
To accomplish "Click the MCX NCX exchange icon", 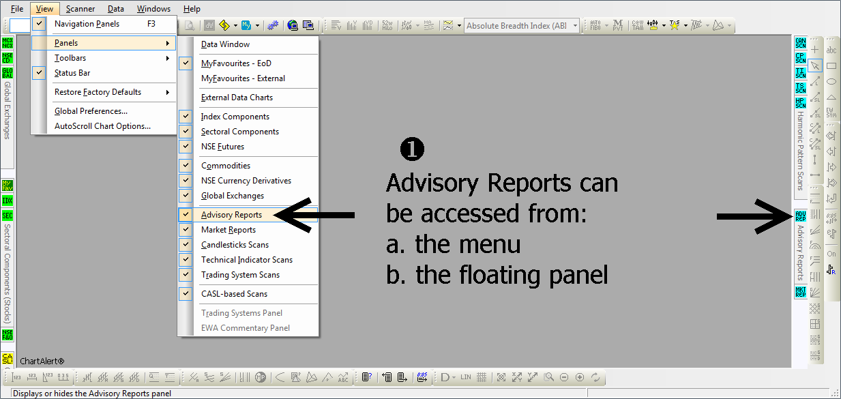I will click(8, 42).
